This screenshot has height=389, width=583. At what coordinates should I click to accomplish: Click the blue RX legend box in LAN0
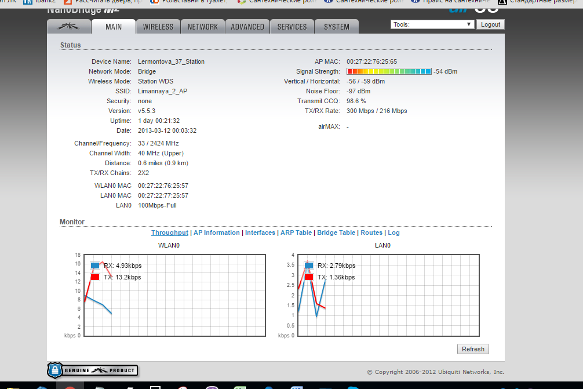click(309, 266)
